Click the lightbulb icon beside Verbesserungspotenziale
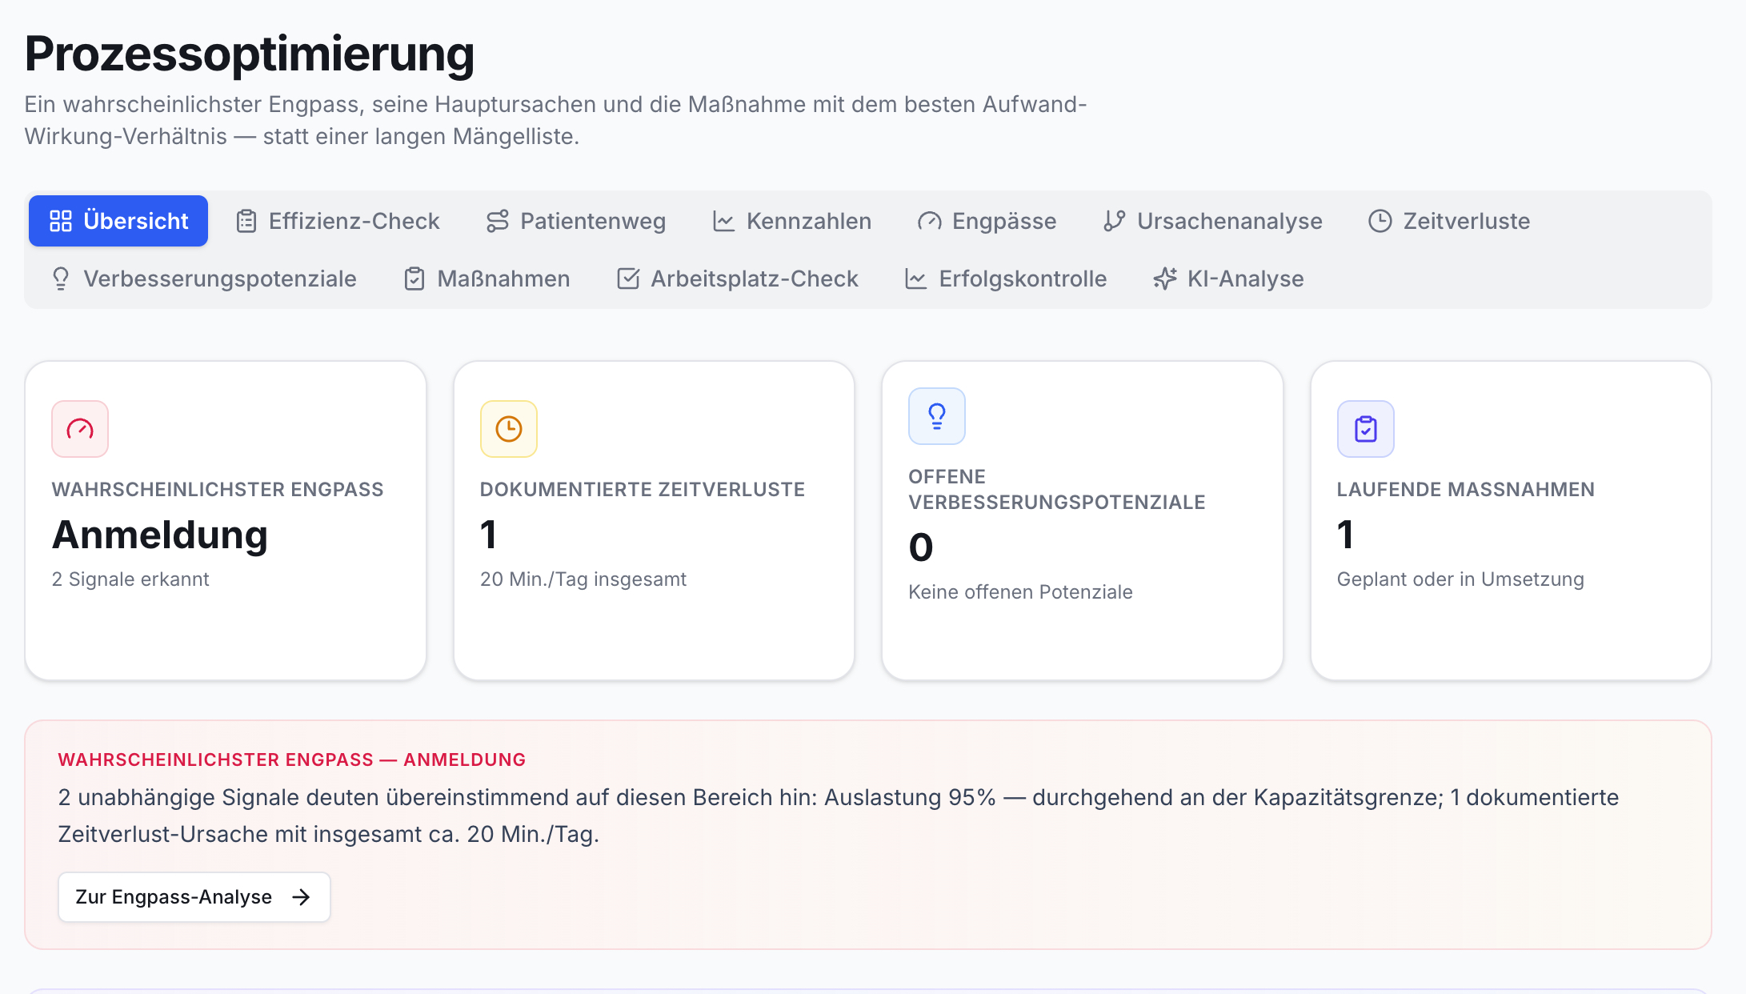 coord(61,279)
